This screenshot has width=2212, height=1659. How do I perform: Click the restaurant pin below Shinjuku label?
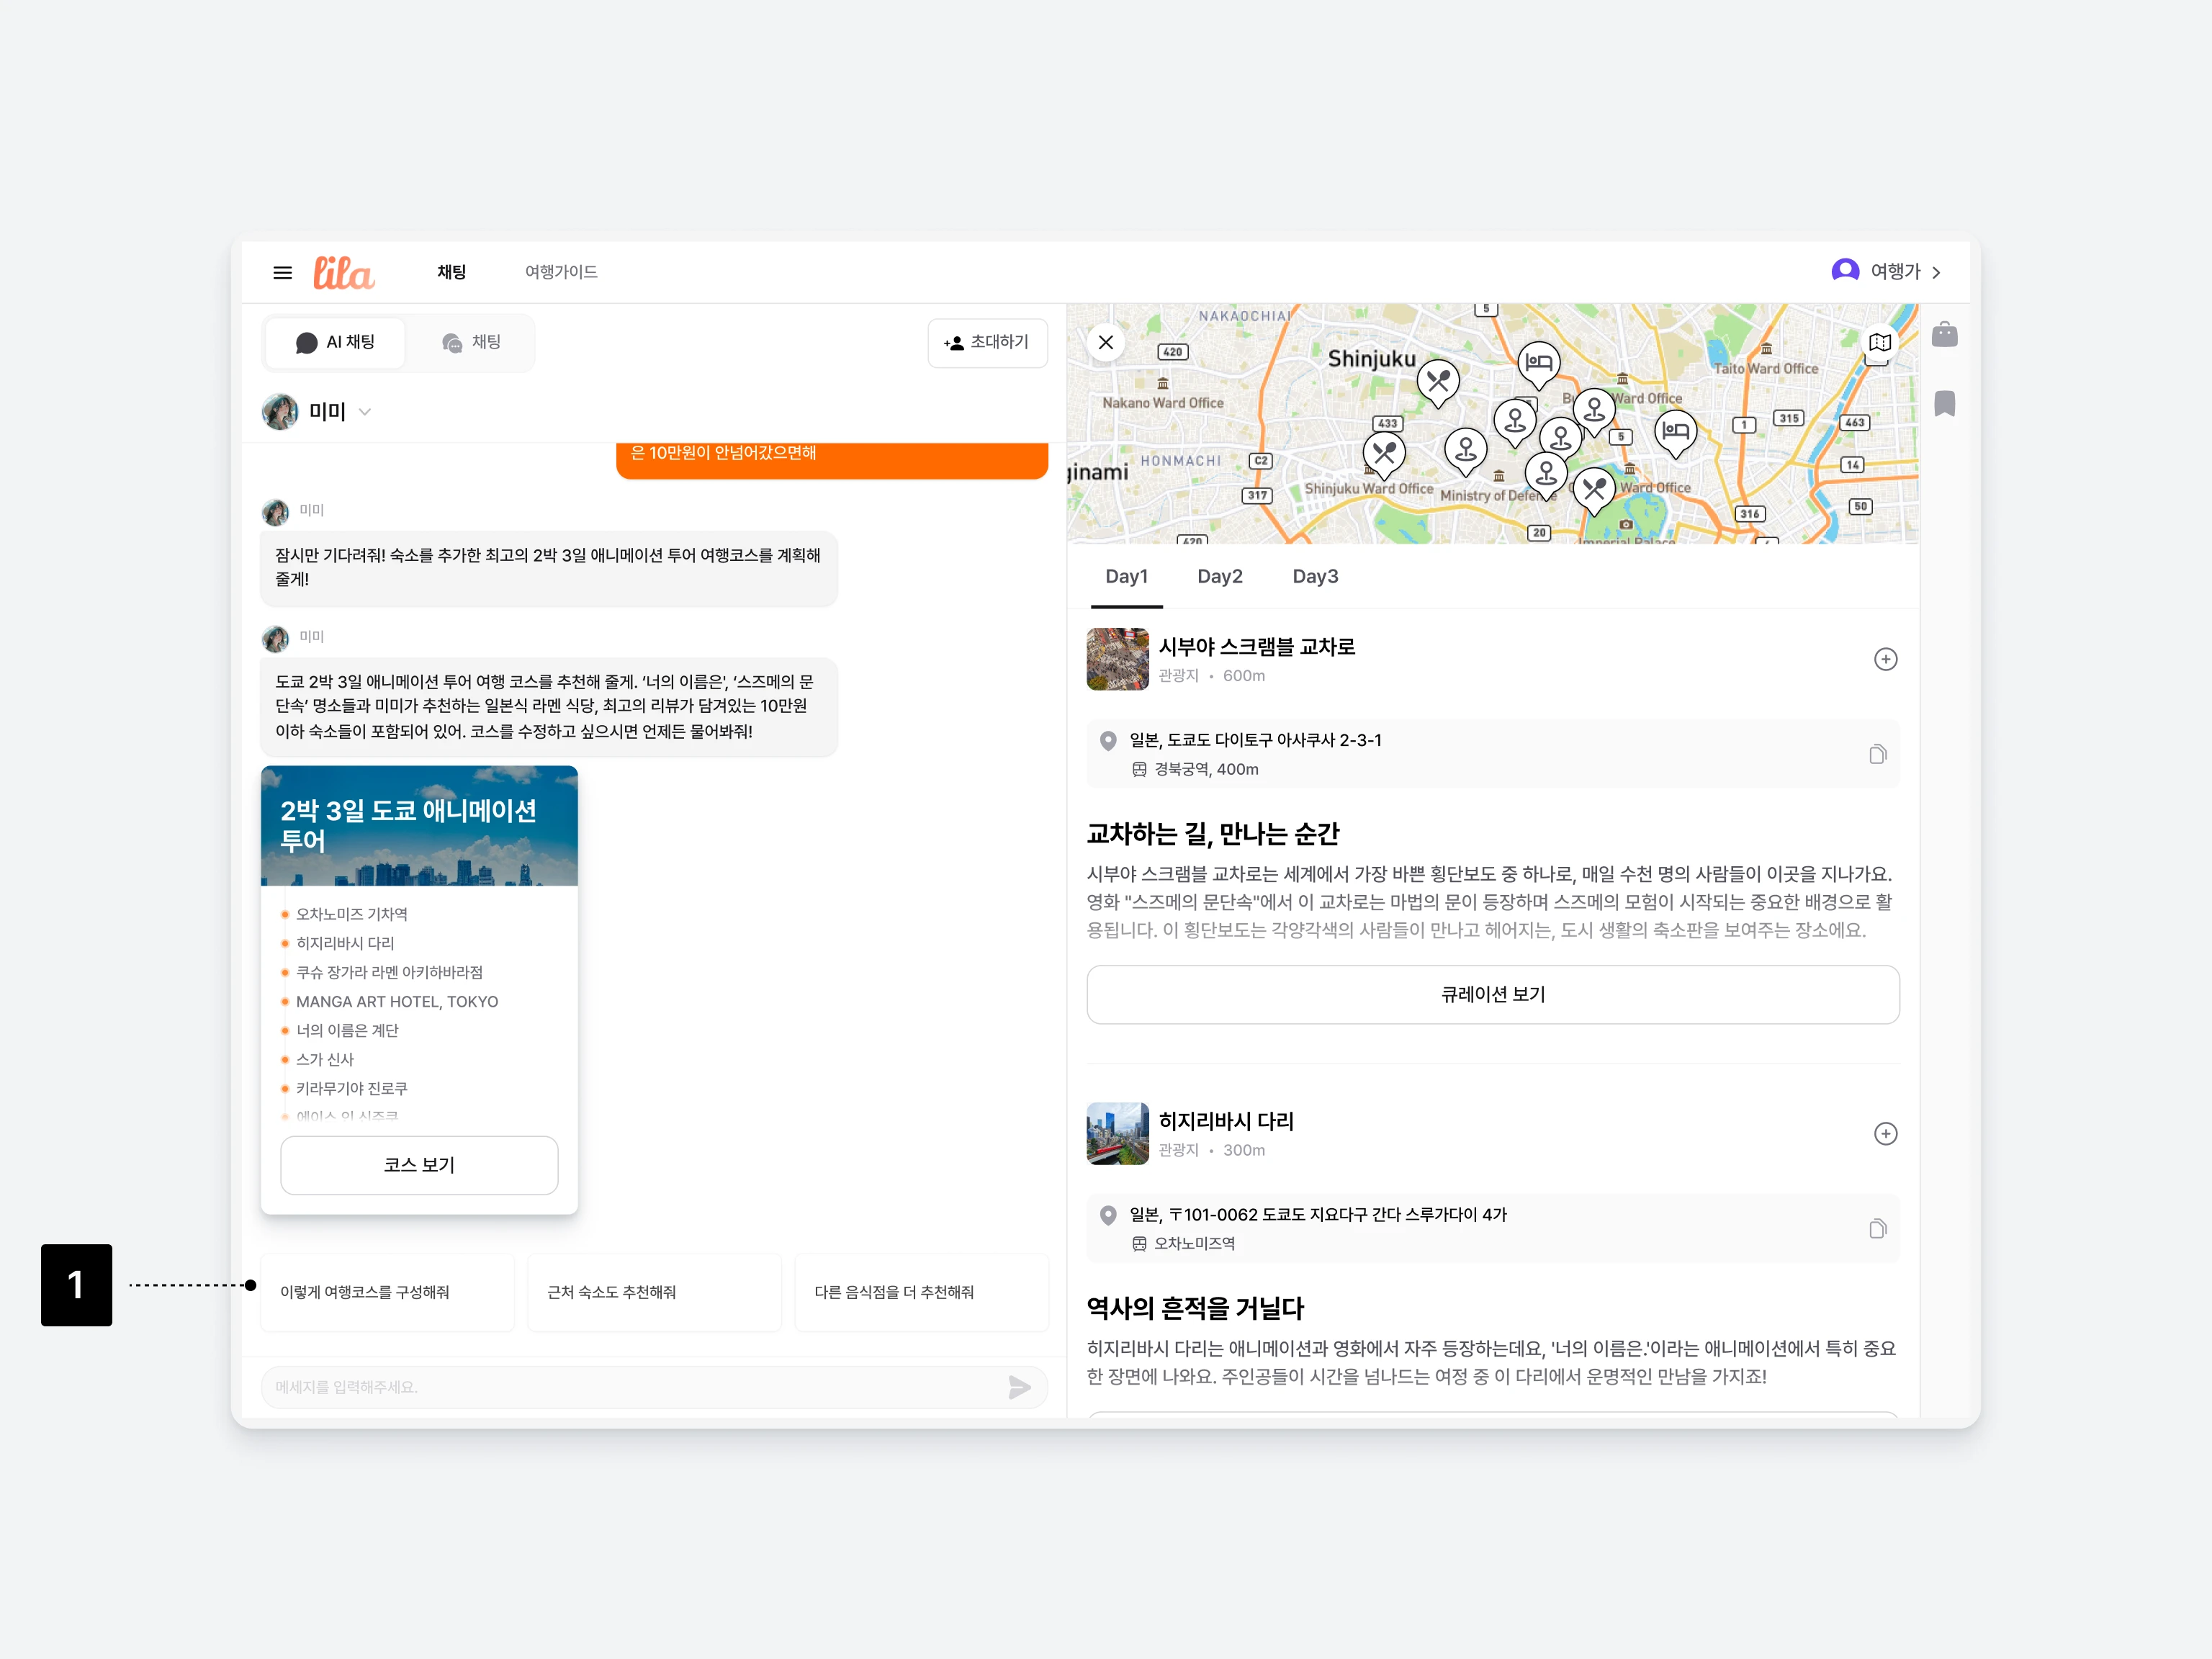pos(1438,383)
